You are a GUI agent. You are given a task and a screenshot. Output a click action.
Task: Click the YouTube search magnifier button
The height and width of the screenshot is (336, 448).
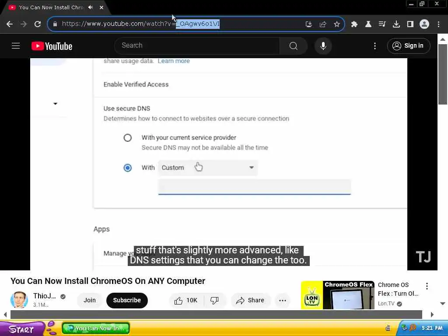click(294, 45)
